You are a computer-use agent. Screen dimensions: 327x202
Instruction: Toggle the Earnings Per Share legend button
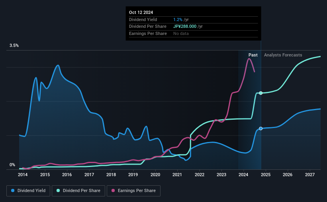pyautogui.click(x=133, y=191)
